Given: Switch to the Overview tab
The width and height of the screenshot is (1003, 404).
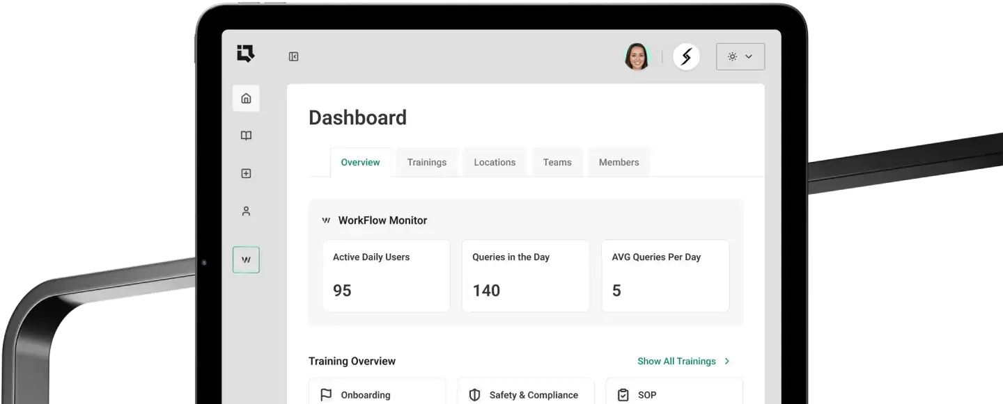Looking at the screenshot, I should (360, 163).
